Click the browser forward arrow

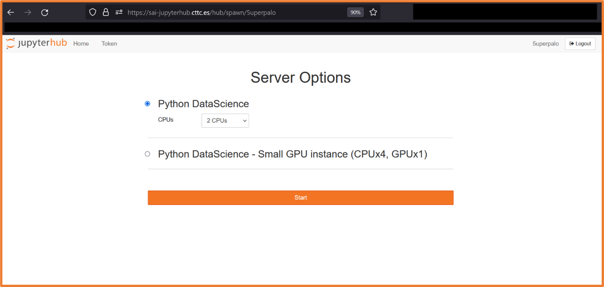28,12
